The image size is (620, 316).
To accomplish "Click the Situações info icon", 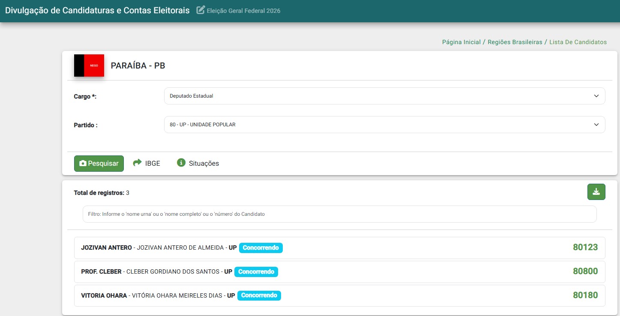I will 181,163.
